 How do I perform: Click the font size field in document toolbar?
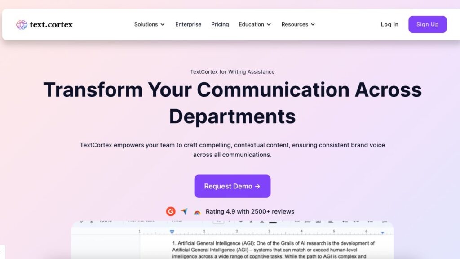point(218,221)
